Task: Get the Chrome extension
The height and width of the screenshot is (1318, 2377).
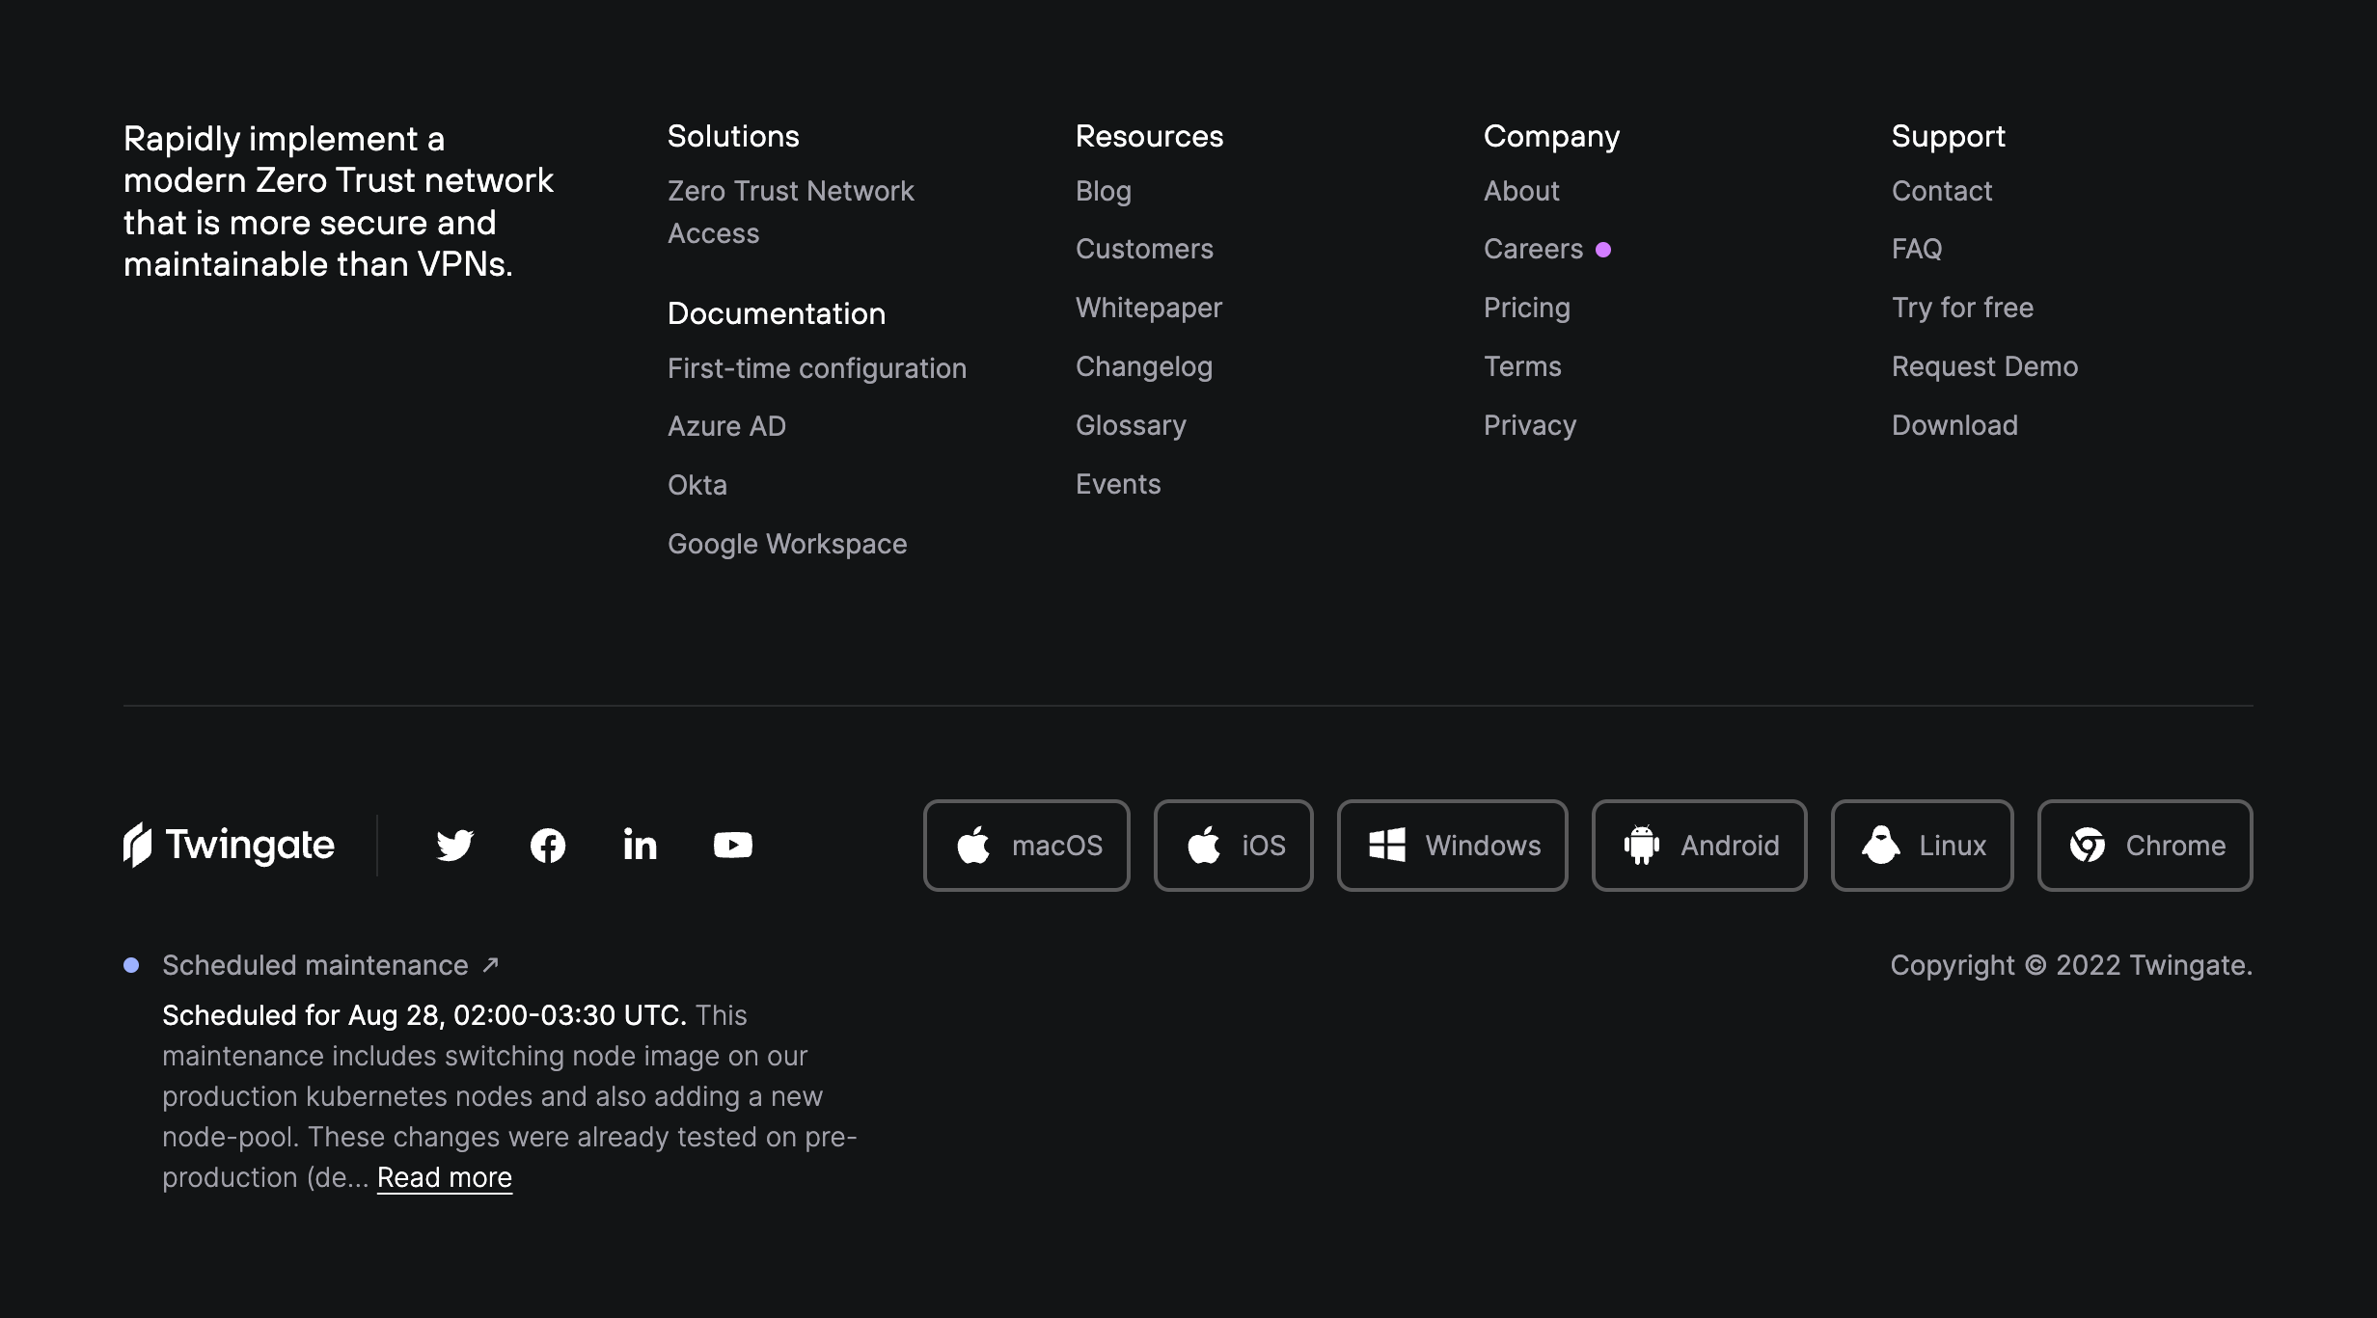Action: [x=2144, y=845]
